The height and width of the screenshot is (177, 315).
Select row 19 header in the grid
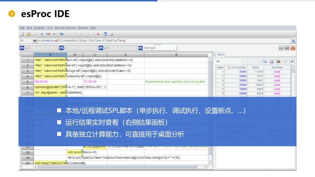click(28, 158)
